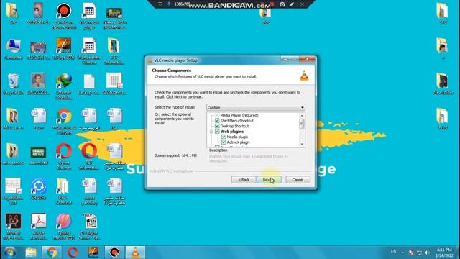Viewport: 460px width, 259px height.
Task: Open the install type Custom dropdown
Action: [x=256, y=107]
